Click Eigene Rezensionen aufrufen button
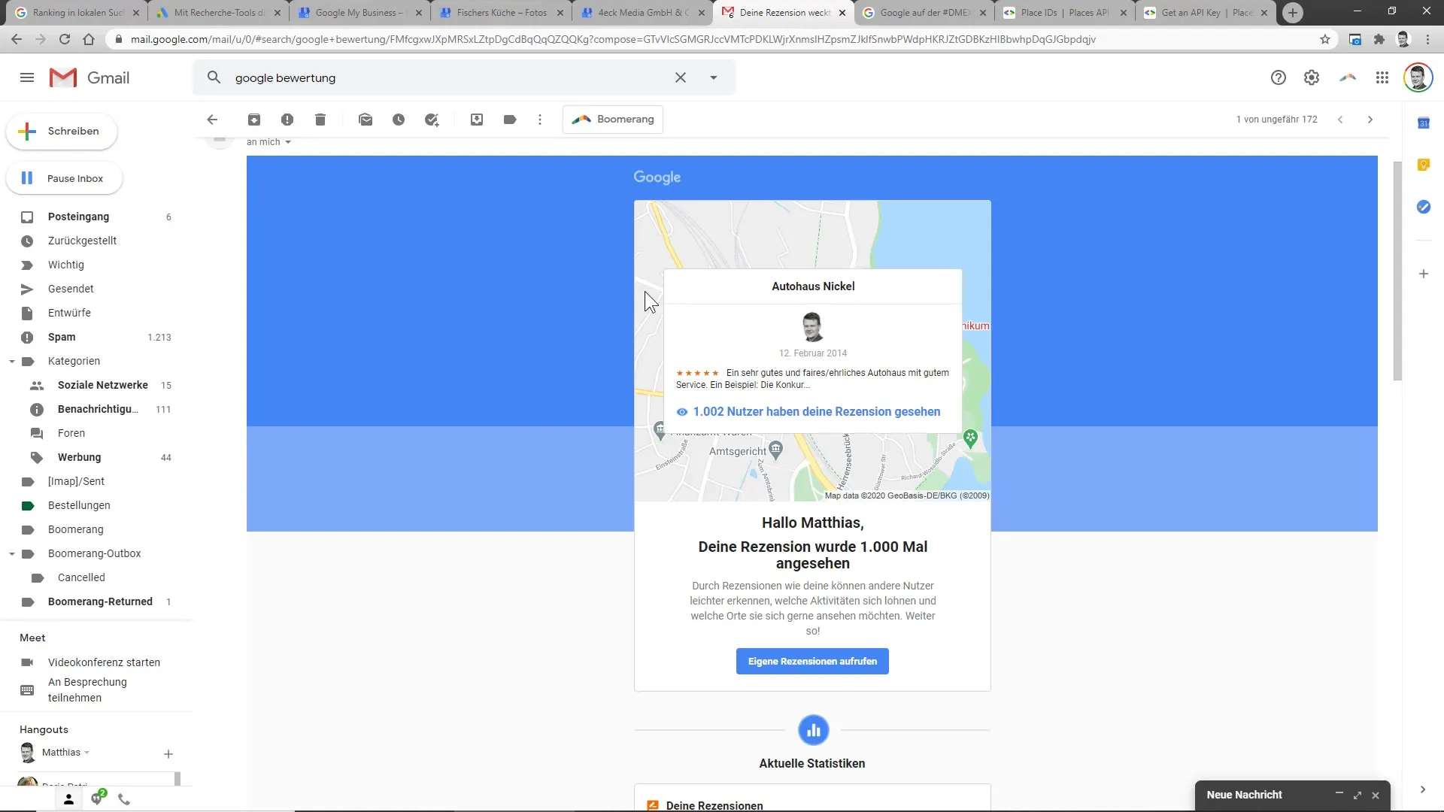 pos(812,662)
